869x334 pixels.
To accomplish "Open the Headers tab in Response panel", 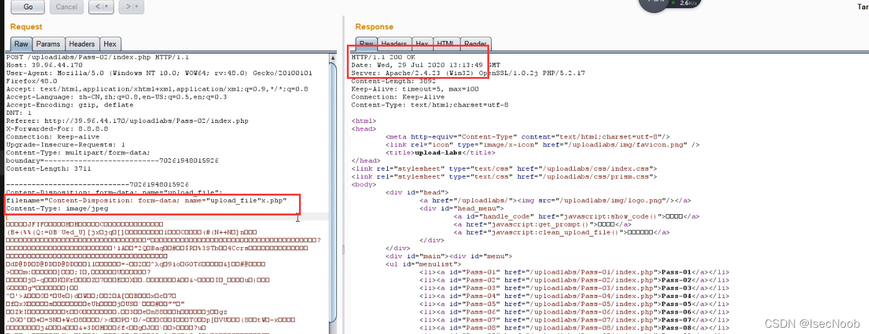I will (393, 44).
